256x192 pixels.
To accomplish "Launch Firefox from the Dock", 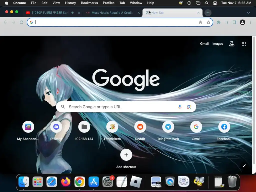I will (x=66, y=181).
